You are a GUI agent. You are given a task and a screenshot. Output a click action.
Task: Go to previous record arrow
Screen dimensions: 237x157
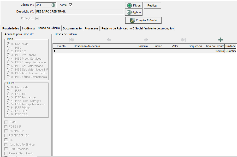[109, 40]
